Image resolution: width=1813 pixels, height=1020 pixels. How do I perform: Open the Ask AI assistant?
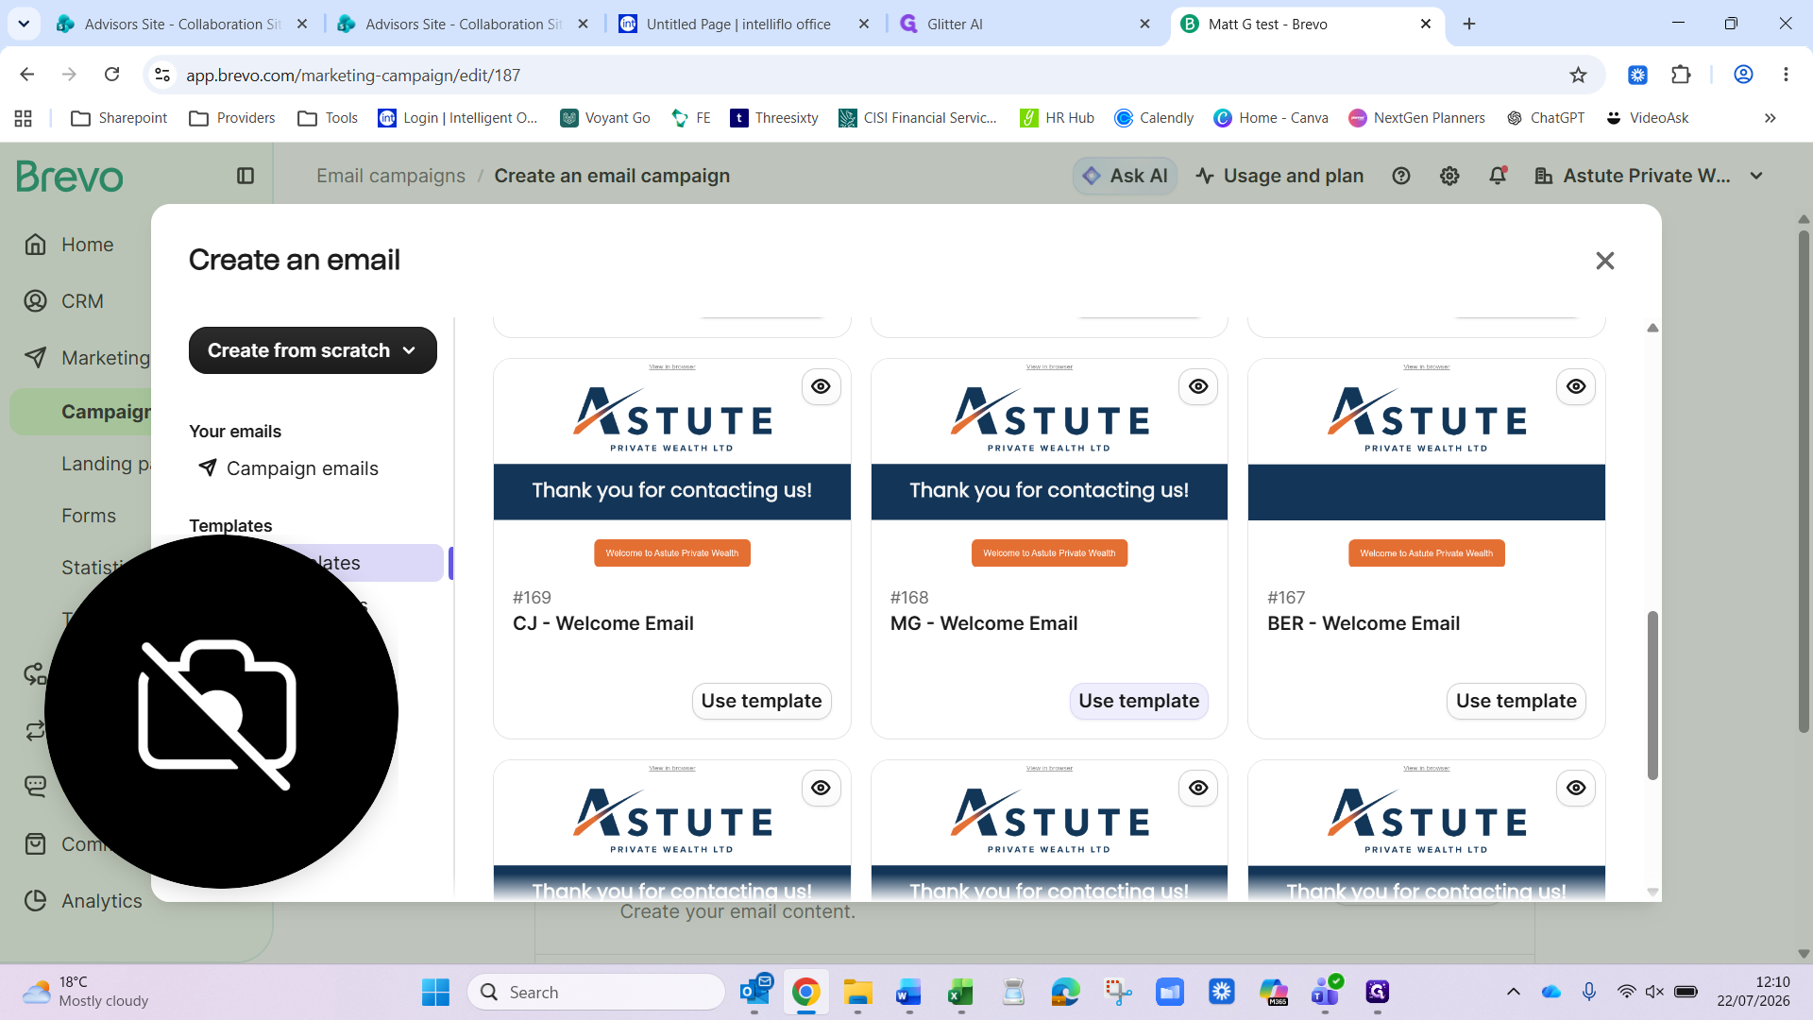1126,176
